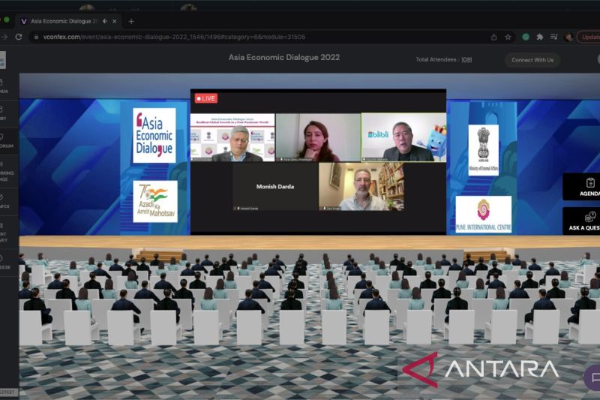Image resolution: width=600 pixels, height=400 pixels.
Task: Click the Ministry of External Affairs emblem
Action: pos(483,150)
